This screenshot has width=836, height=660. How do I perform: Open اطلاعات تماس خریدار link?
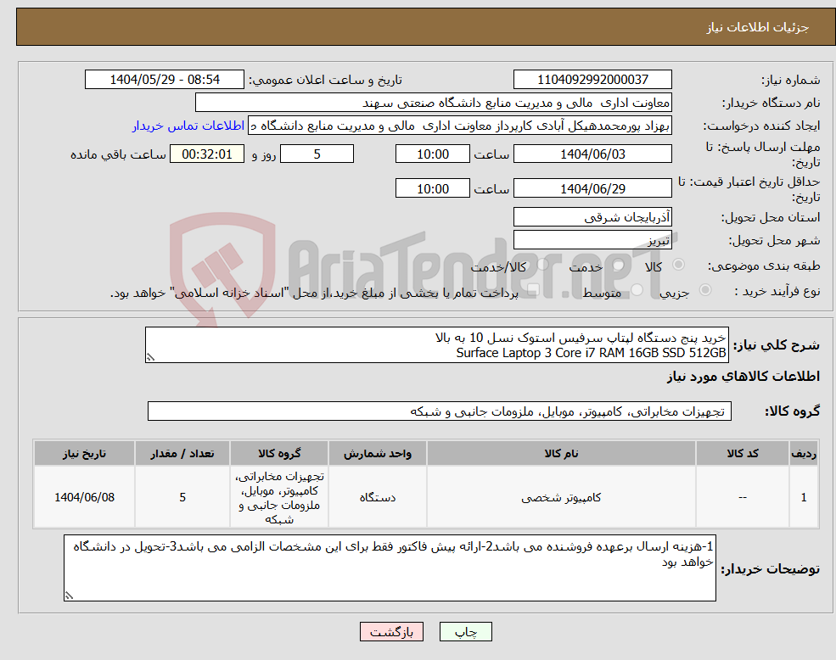click(x=188, y=126)
